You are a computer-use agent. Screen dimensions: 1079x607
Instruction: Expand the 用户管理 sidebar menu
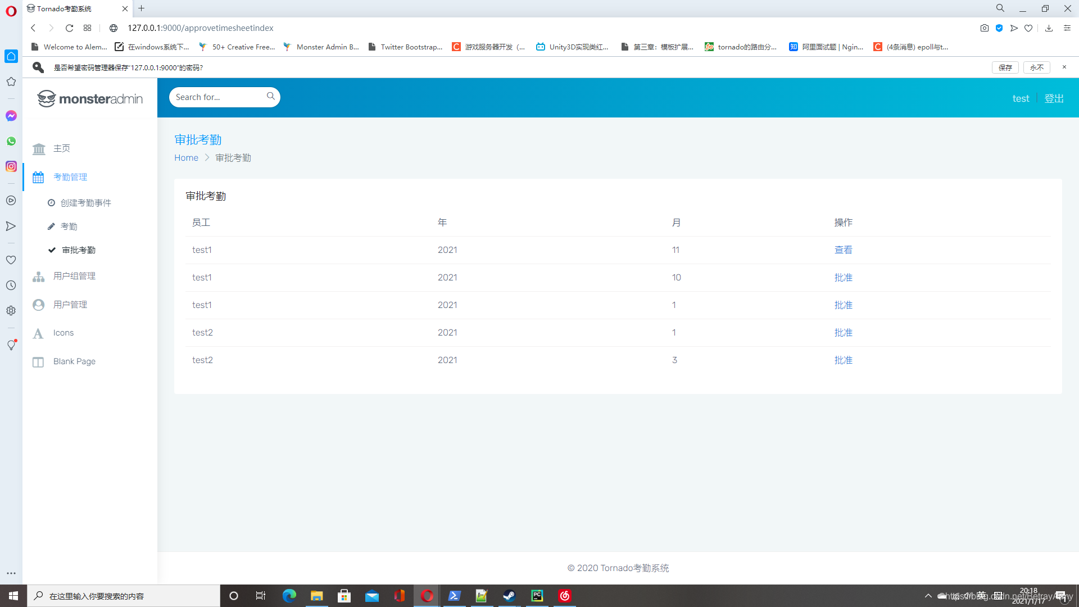click(70, 305)
